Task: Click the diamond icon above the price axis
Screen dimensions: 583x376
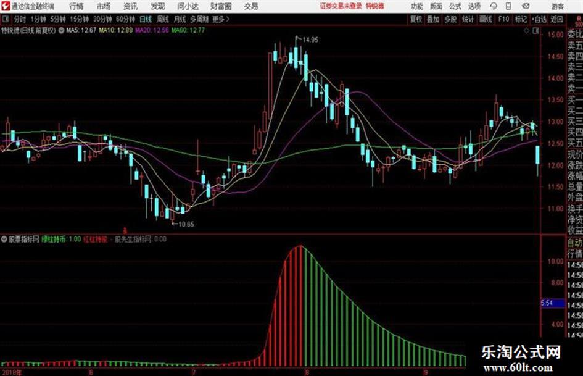Action: pyautogui.click(x=526, y=31)
